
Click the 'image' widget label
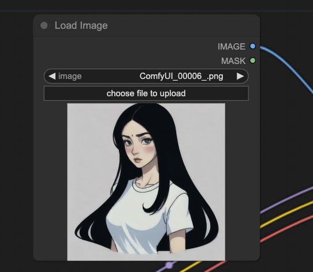[70, 76]
